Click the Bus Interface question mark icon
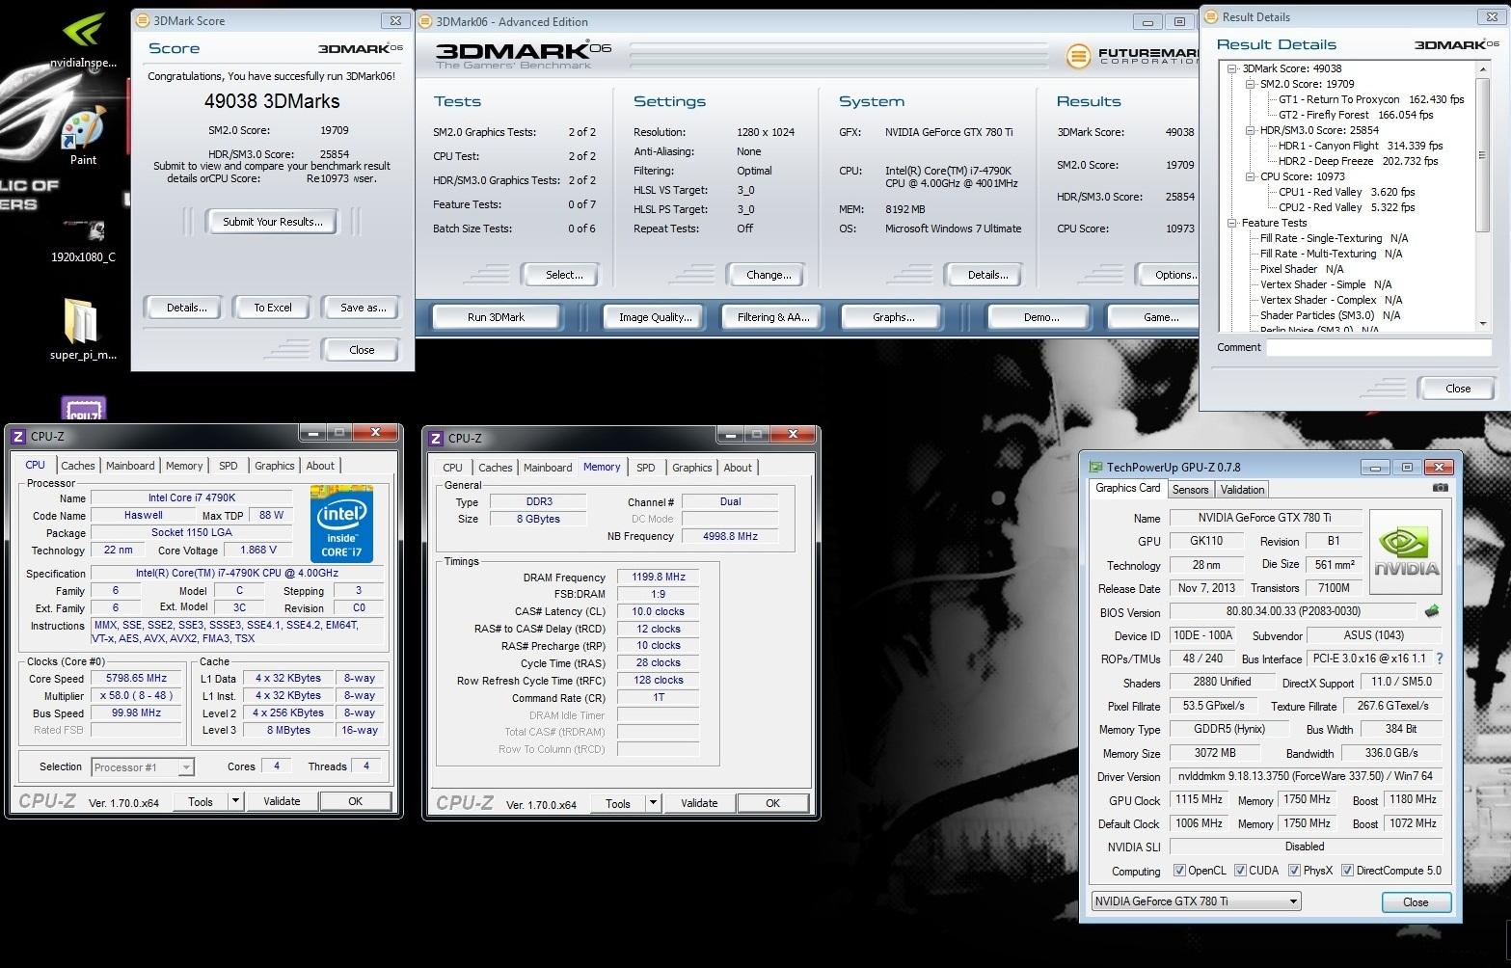 [x=1440, y=659]
